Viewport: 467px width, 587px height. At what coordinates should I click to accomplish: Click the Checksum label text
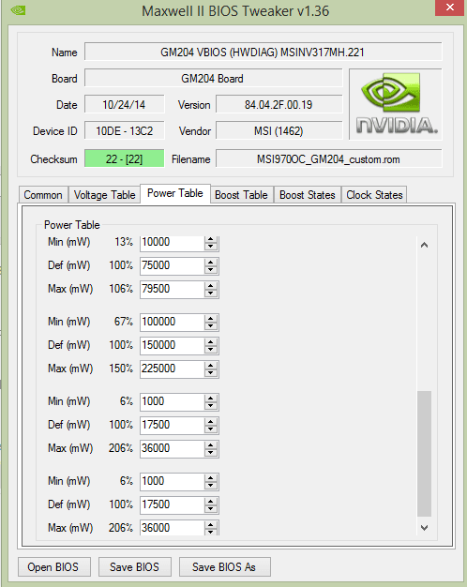pyautogui.click(x=53, y=159)
